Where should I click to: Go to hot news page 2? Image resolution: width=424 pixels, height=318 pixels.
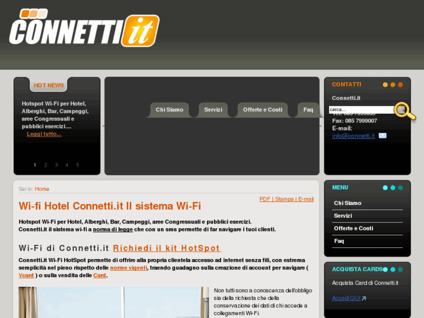click(x=45, y=165)
